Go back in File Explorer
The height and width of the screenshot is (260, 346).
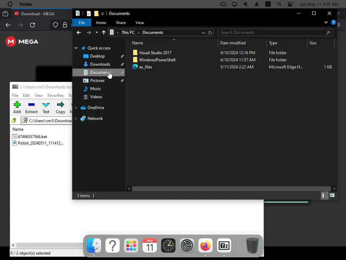click(x=79, y=32)
